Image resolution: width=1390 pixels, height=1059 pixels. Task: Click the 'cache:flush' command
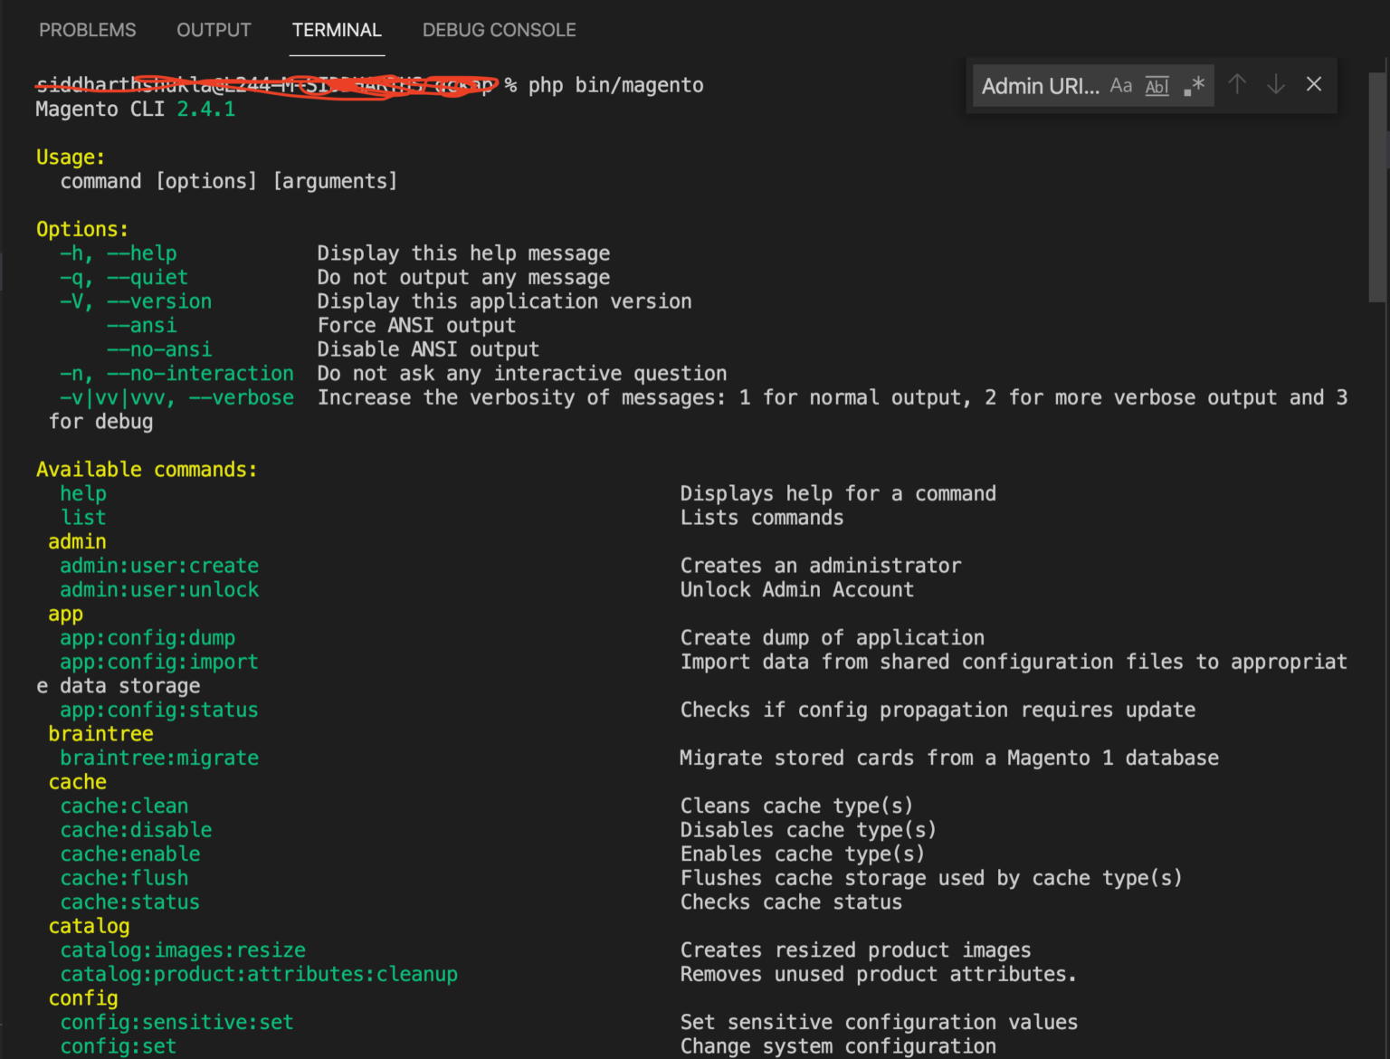tap(125, 878)
